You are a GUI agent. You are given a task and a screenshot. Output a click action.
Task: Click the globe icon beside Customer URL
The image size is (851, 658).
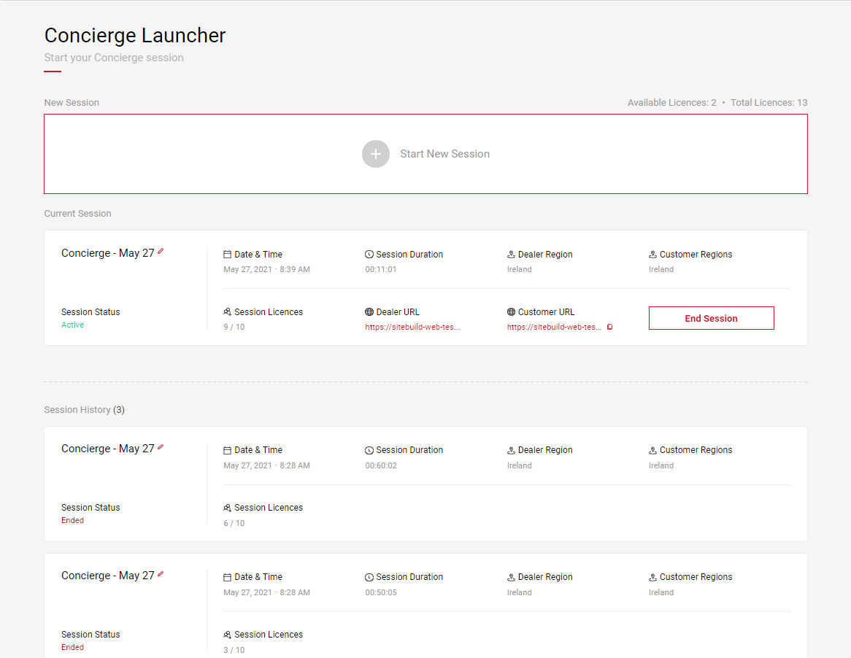[x=511, y=312]
